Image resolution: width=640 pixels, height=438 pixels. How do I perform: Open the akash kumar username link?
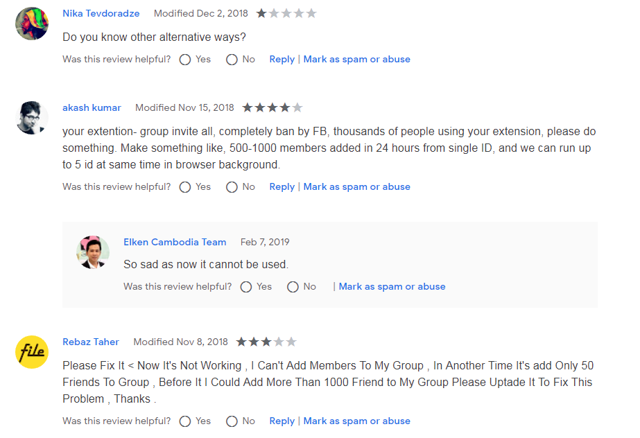pos(92,107)
